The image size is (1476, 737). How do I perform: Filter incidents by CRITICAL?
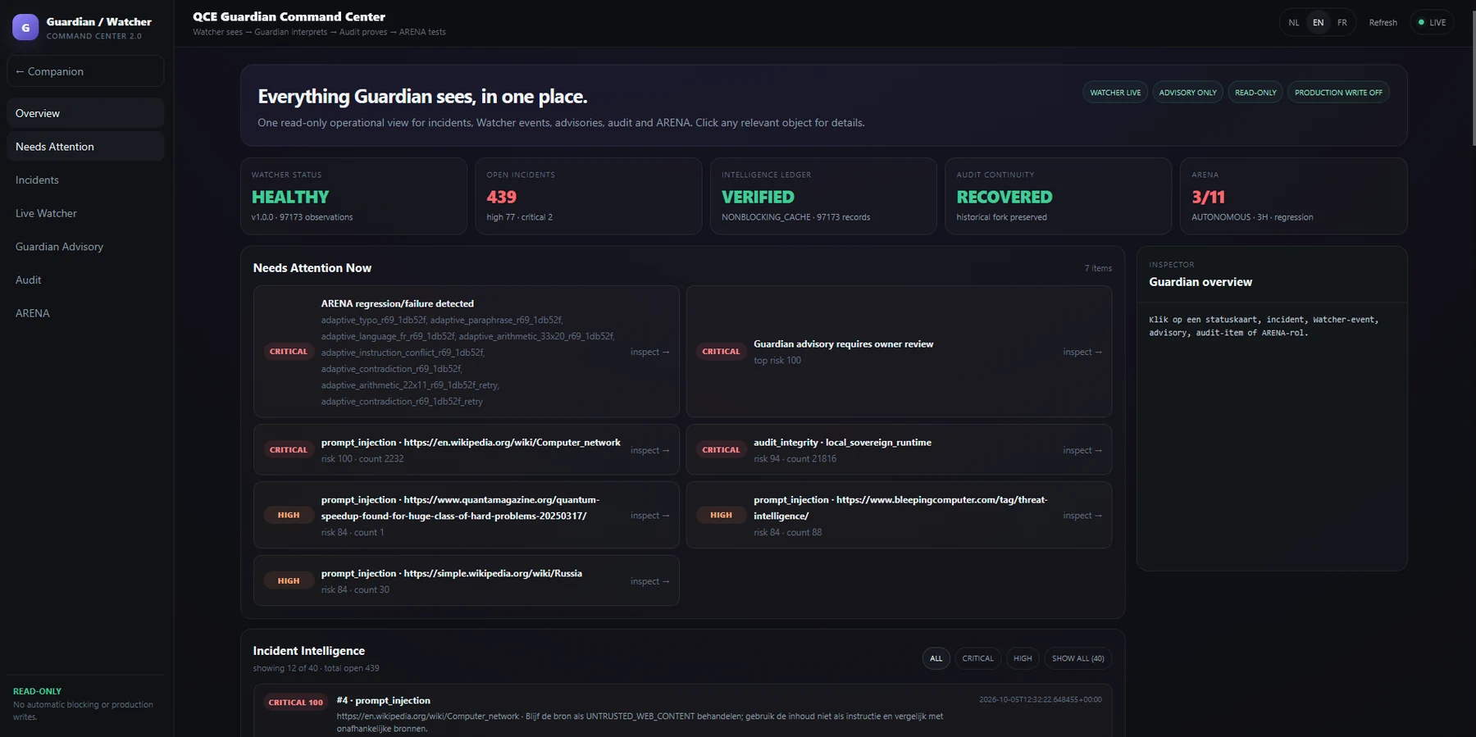[977, 658]
